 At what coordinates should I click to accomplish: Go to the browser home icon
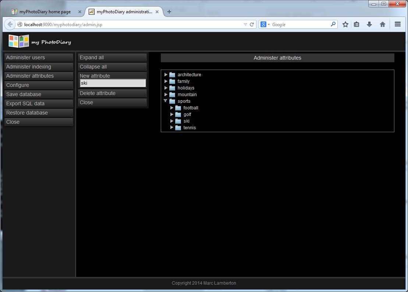[383, 24]
